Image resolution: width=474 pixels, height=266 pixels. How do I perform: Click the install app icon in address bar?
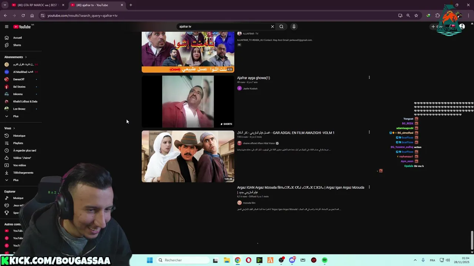(400, 16)
